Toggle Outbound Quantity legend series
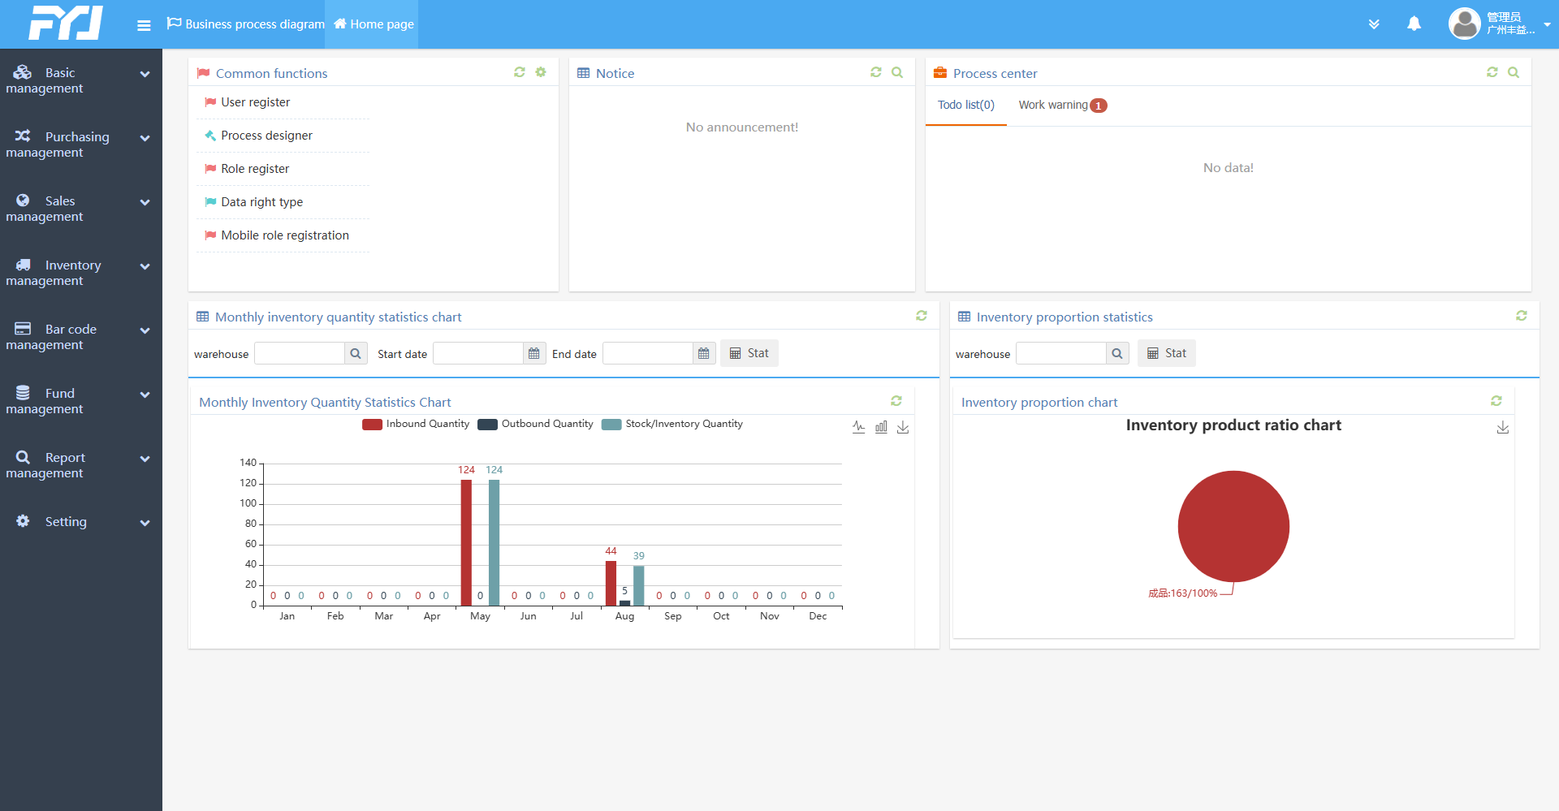The image size is (1559, 811). pyautogui.click(x=536, y=424)
